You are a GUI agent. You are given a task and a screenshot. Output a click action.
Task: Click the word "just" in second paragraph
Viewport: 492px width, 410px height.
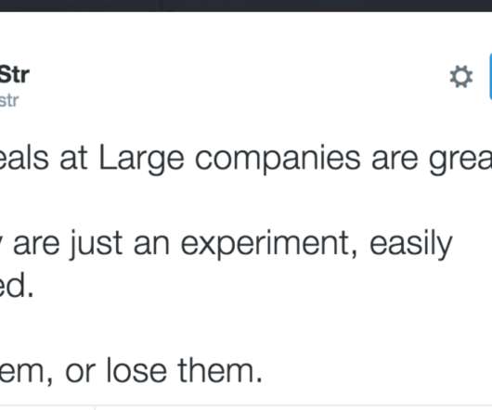tap(96, 245)
